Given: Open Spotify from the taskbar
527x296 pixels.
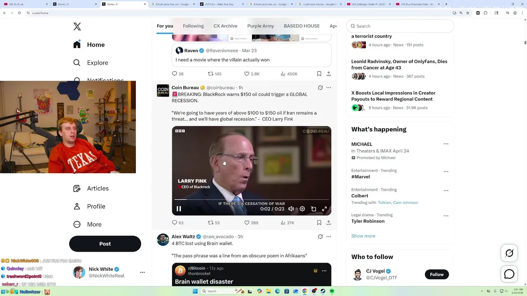Looking at the screenshot, I should (332, 291).
